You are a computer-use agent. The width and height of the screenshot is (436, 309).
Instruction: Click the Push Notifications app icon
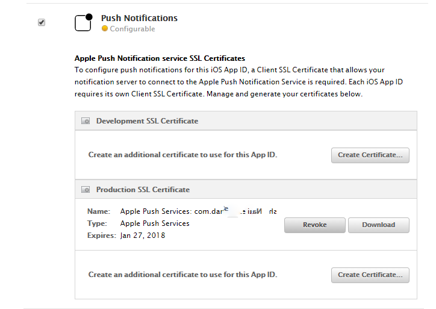click(x=84, y=22)
